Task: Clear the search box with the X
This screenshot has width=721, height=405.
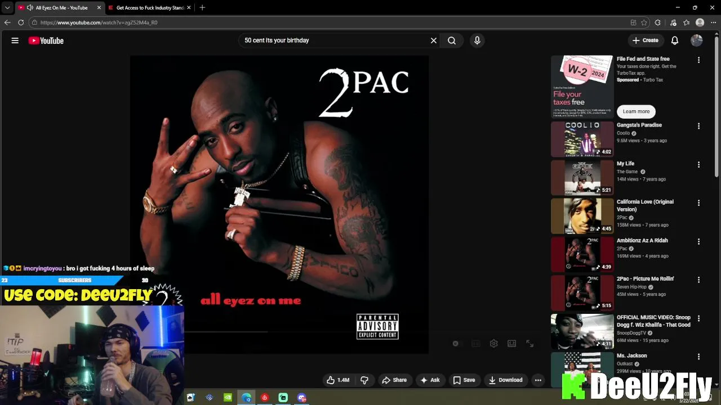Action: pos(434,40)
